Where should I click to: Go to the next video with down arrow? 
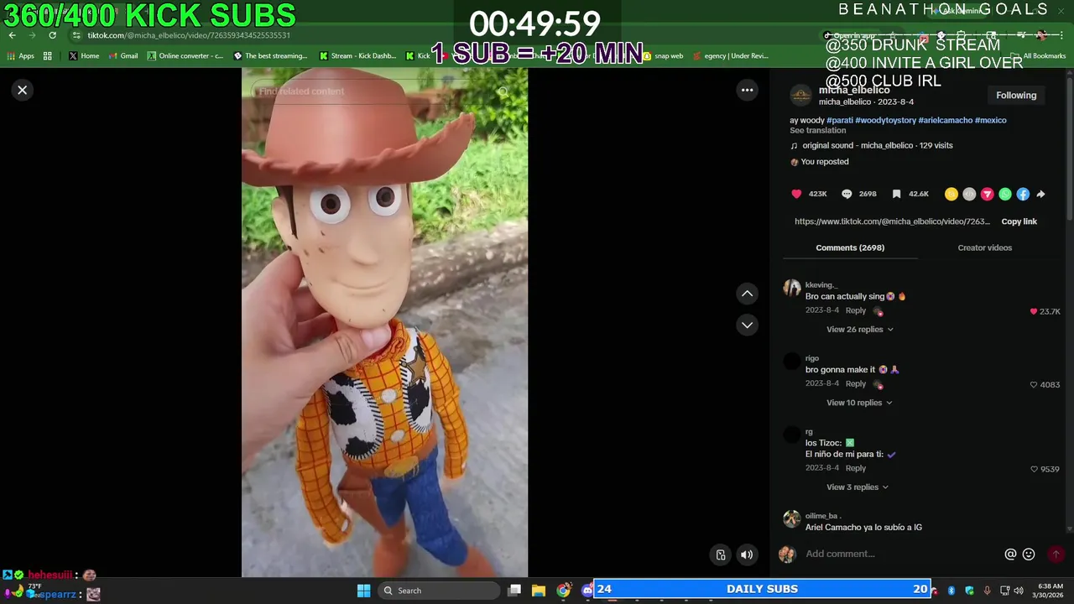747,325
